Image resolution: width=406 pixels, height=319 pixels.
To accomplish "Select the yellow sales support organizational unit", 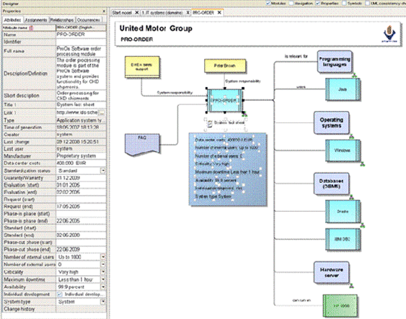I will 141,67.
